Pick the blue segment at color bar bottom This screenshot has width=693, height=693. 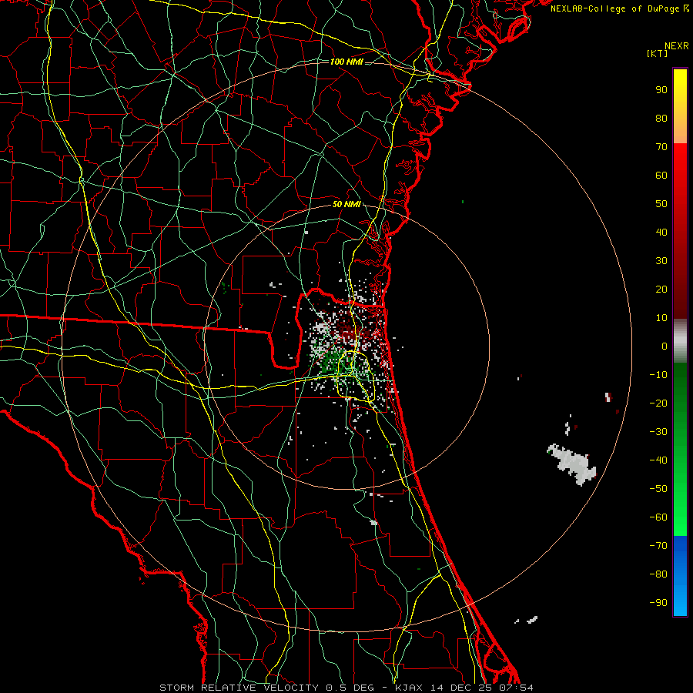(x=680, y=576)
